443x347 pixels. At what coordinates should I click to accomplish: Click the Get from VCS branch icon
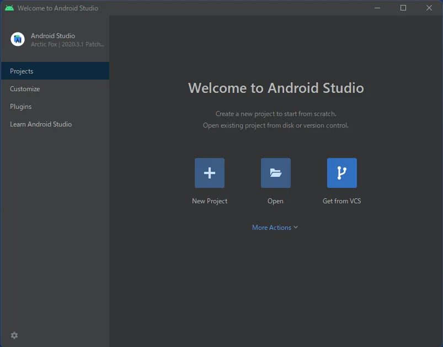[x=341, y=173]
